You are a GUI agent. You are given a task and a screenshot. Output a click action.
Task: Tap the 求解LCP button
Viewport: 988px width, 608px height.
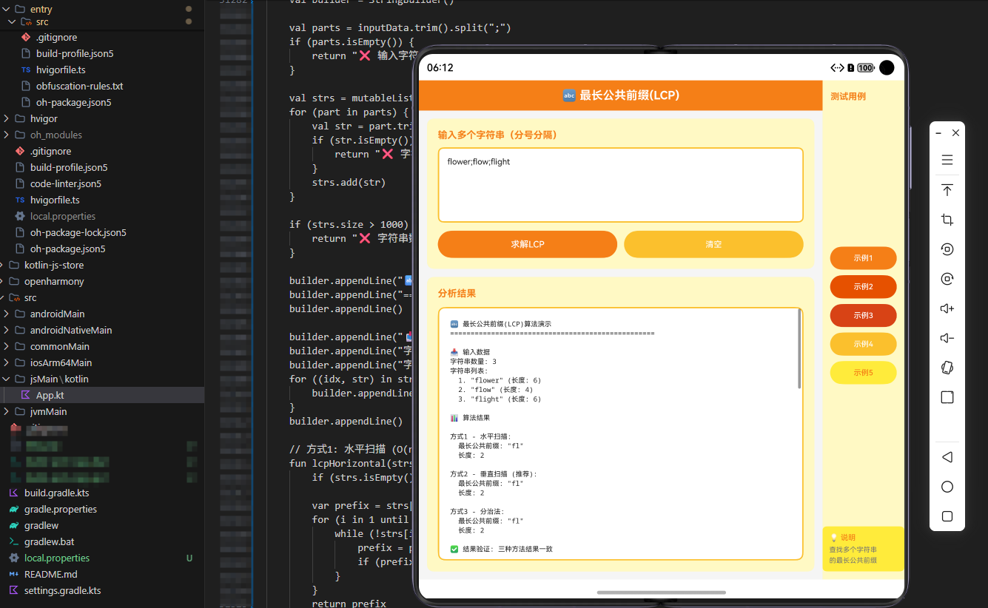527,244
